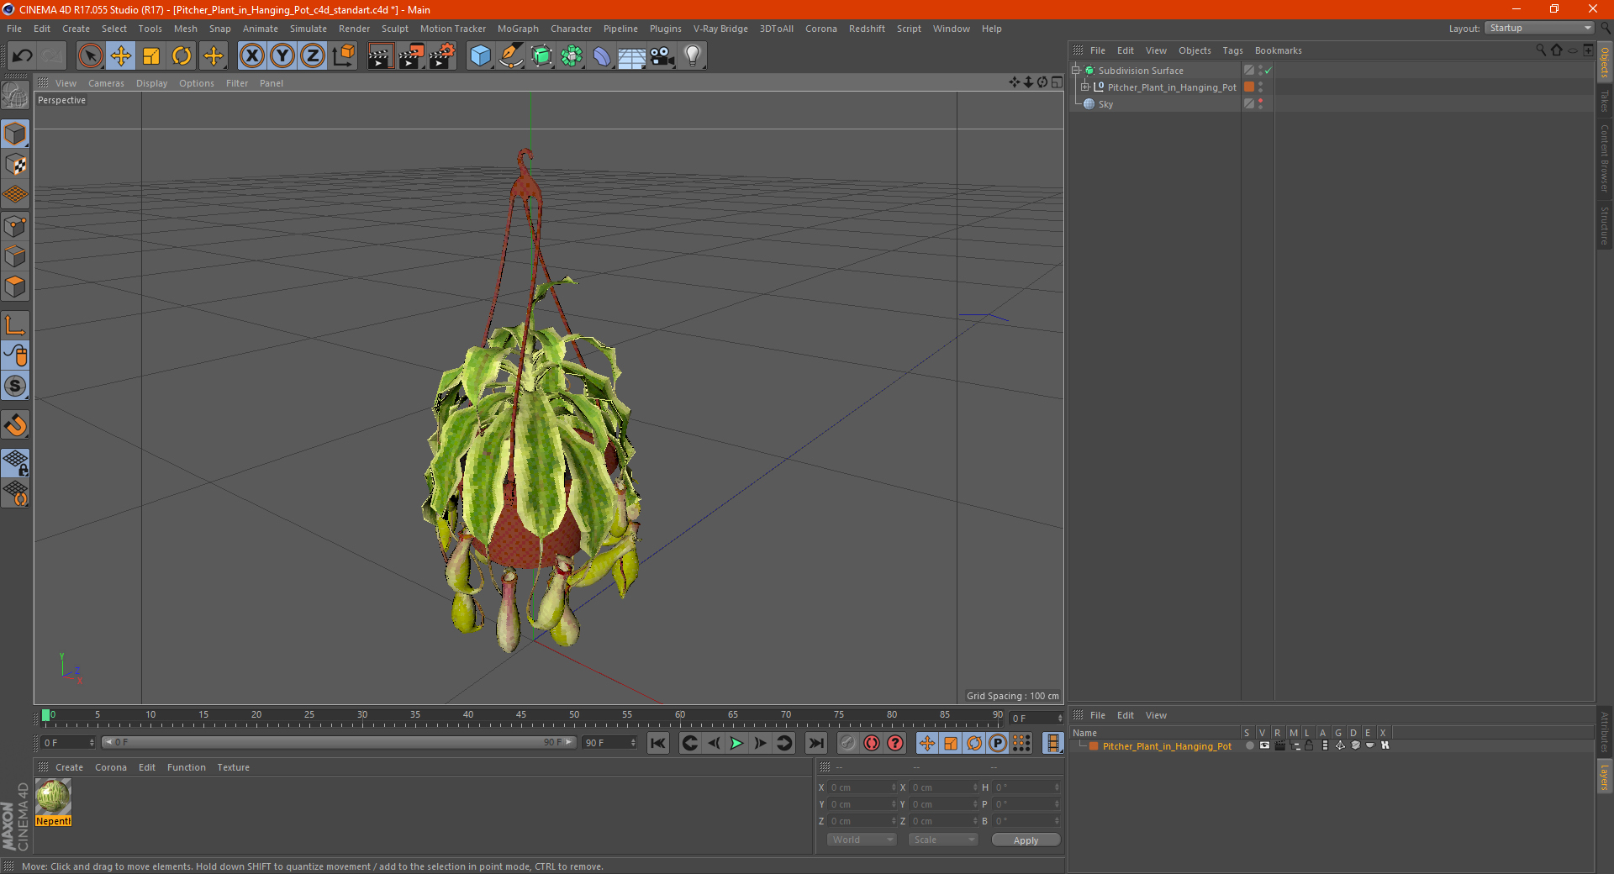Activate the Scale tool
This screenshot has height=874, width=1614.
tap(151, 56)
